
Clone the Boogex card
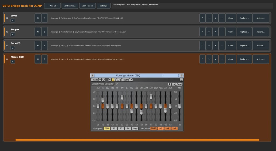pyautogui.click(x=231, y=32)
